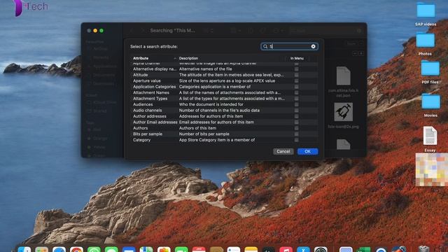This screenshot has height=252, width=448.
Task: Select the Altitude attribute name
Action: 140,75
